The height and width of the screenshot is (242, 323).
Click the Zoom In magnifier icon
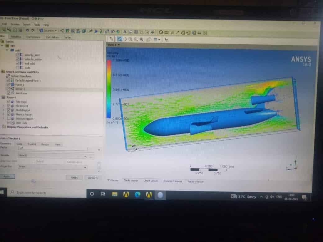point(130,39)
